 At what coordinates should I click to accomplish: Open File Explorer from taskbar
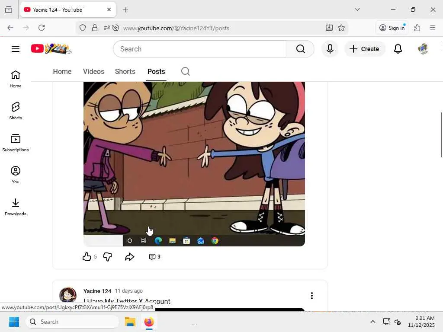pos(130,322)
